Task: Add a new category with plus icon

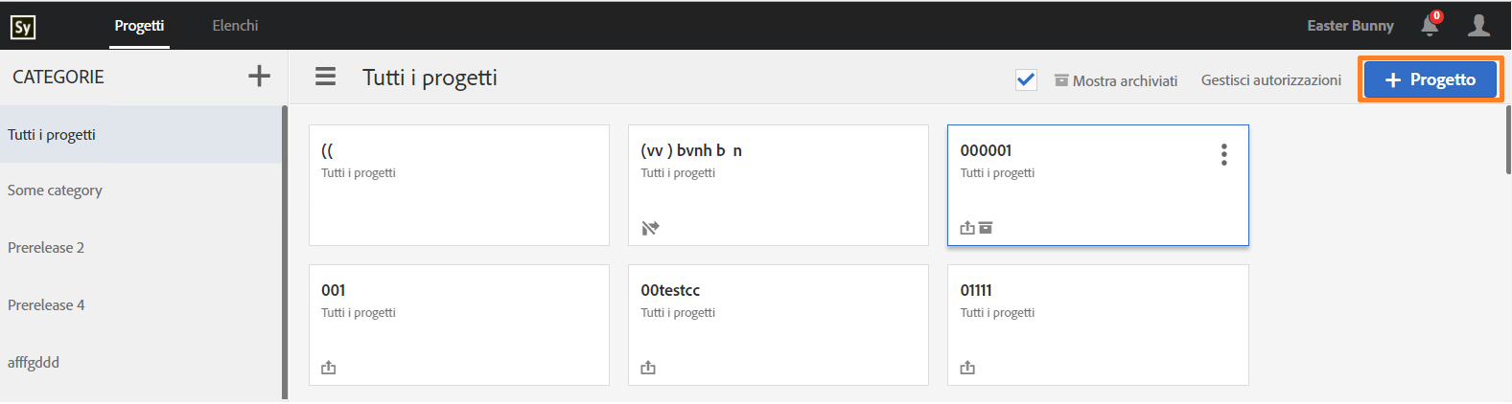Action: 259,77
